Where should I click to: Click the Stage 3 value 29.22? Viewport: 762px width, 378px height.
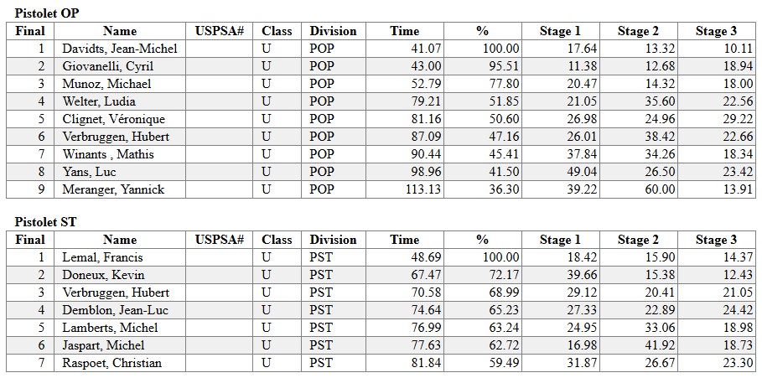(x=736, y=119)
